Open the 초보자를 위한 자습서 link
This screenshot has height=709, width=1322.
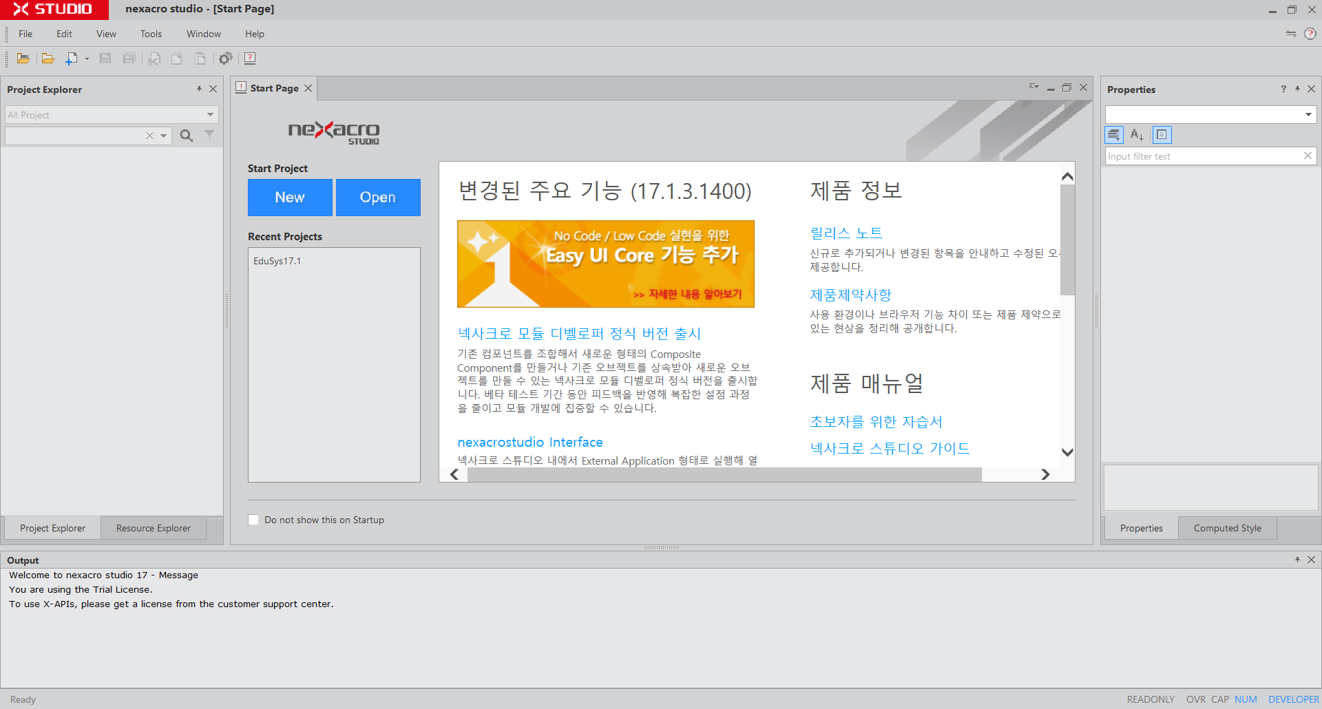tap(877, 421)
